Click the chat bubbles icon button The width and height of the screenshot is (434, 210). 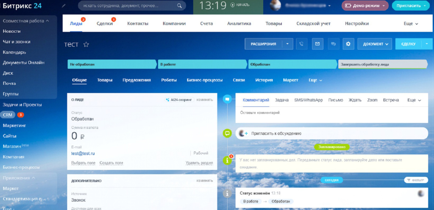pyautogui.click(x=334, y=44)
